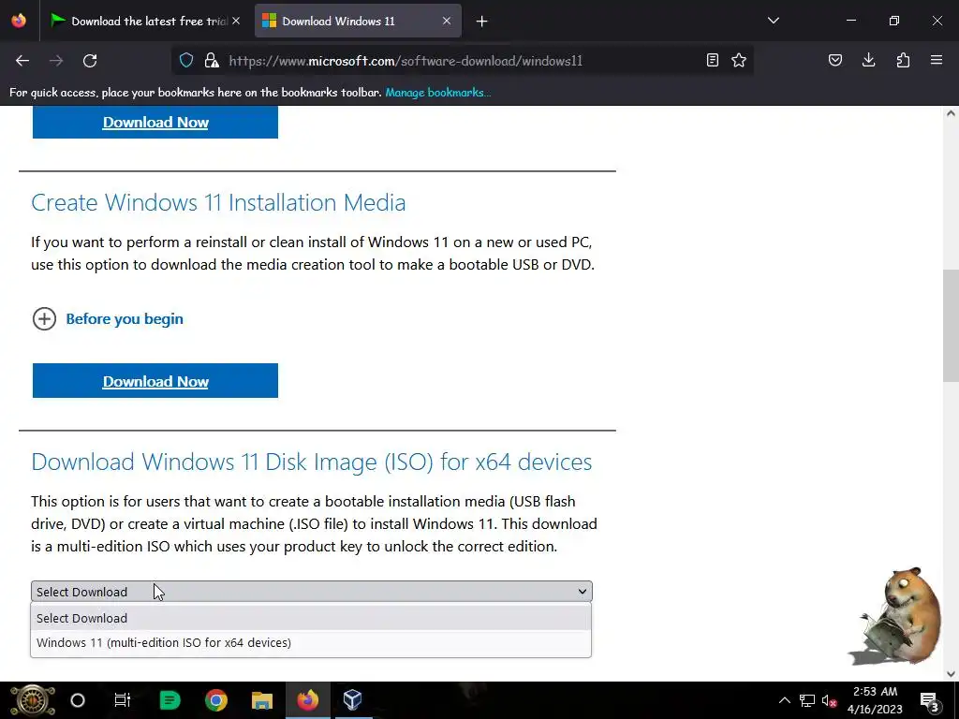
Task: Launch Google Chrome from the taskbar
Action: click(x=216, y=700)
